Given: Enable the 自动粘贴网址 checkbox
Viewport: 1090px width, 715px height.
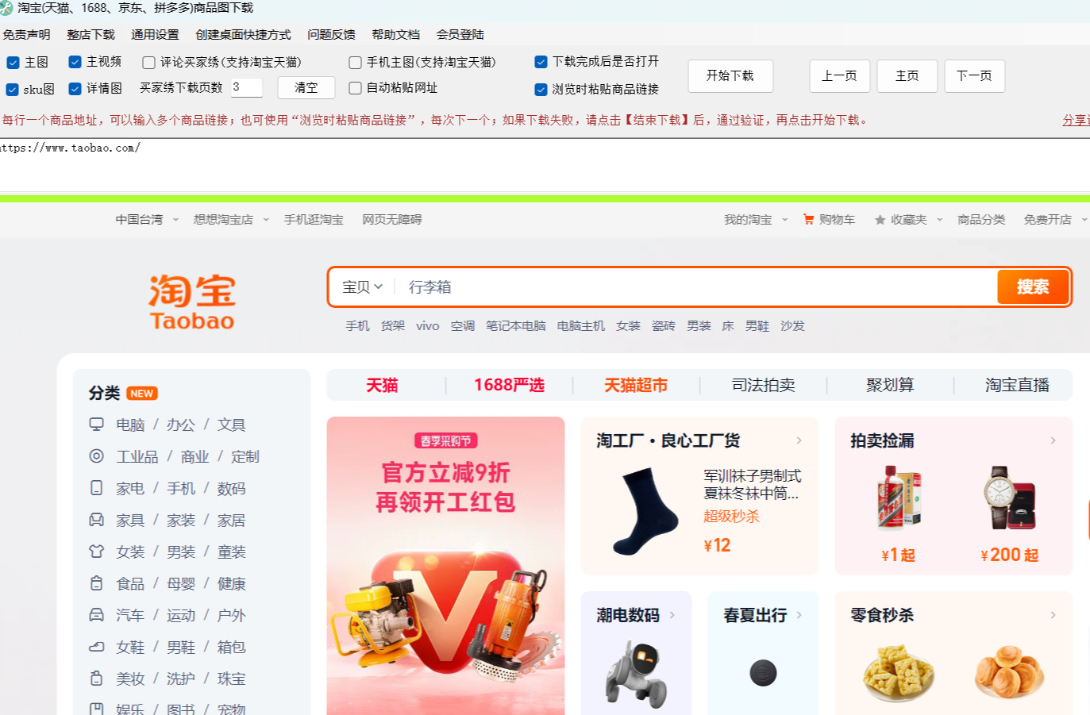Looking at the screenshot, I should coord(355,88).
